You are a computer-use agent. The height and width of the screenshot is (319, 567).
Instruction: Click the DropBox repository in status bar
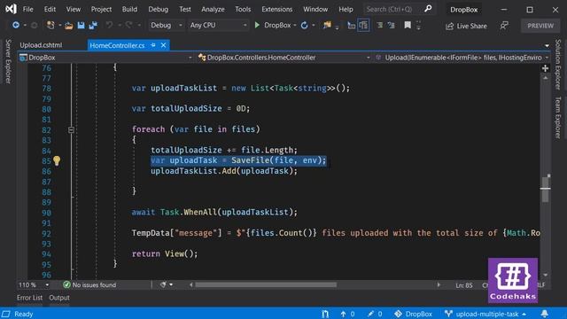(x=414, y=314)
